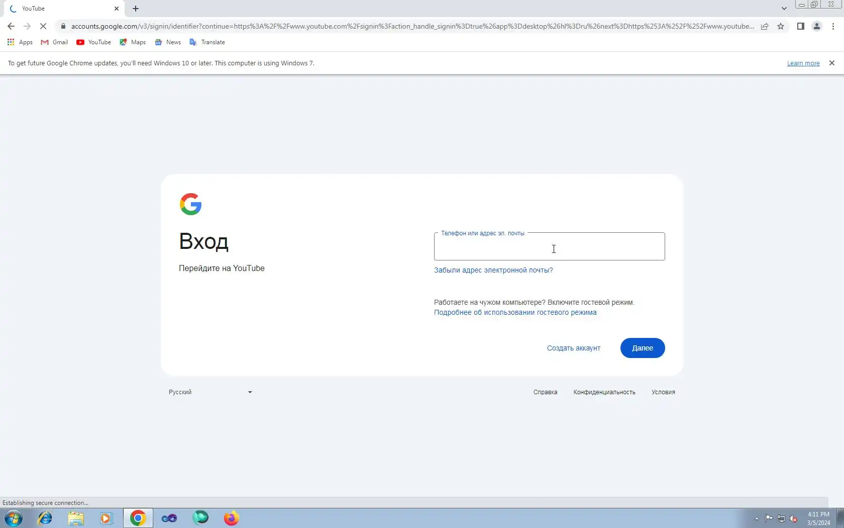Click the Google logo
The image size is (844, 528).
click(x=191, y=204)
